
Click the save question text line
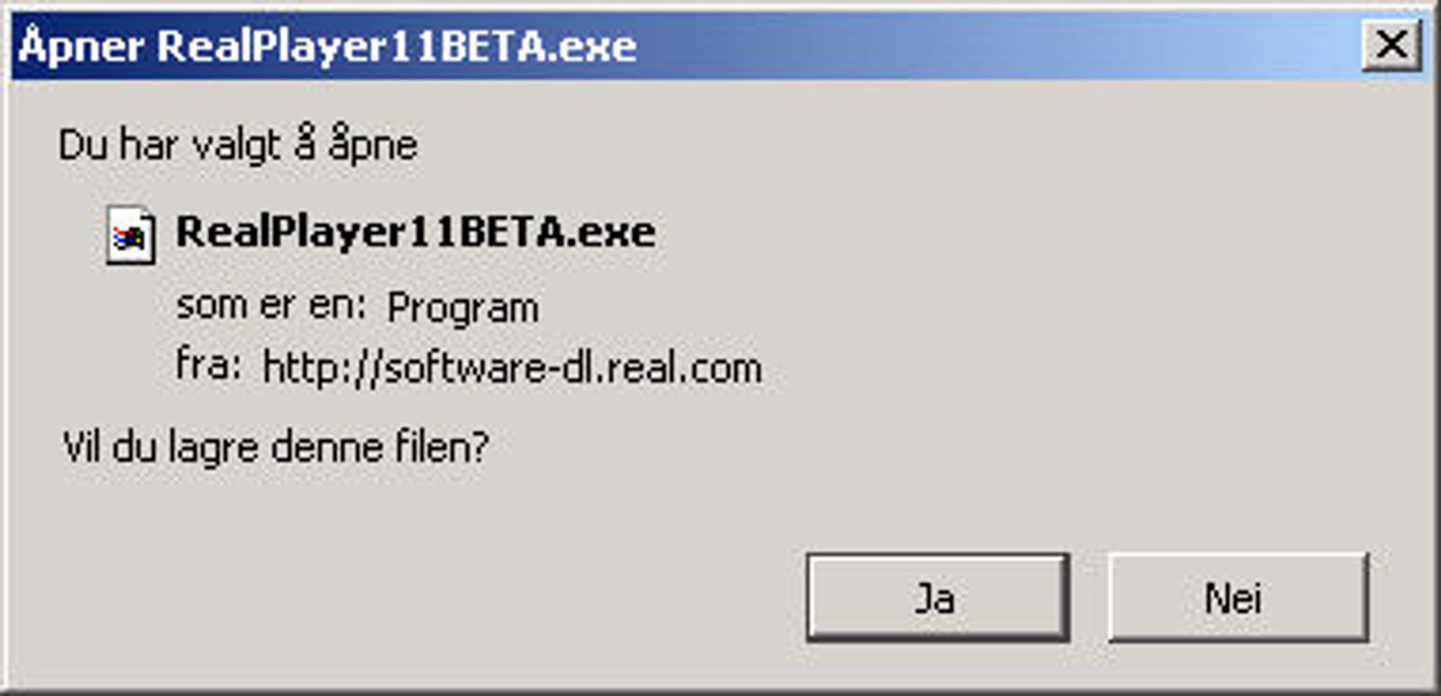tap(276, 447)
